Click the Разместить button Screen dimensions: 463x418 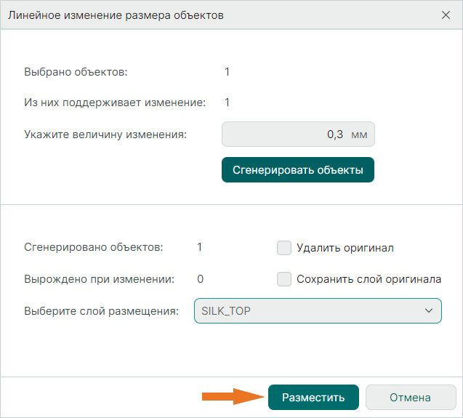pos(313,398)
